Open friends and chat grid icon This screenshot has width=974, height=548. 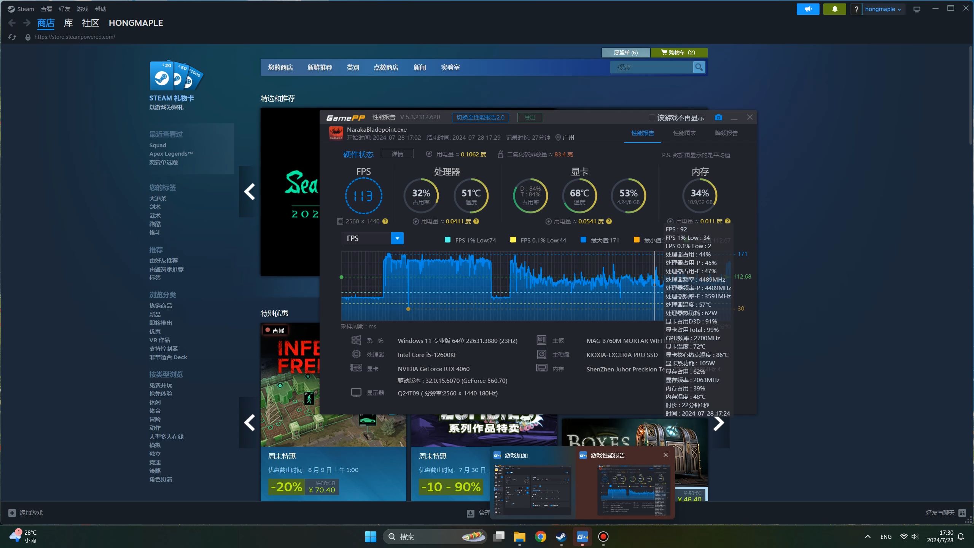pyautogui.click(x=962, y=513)
